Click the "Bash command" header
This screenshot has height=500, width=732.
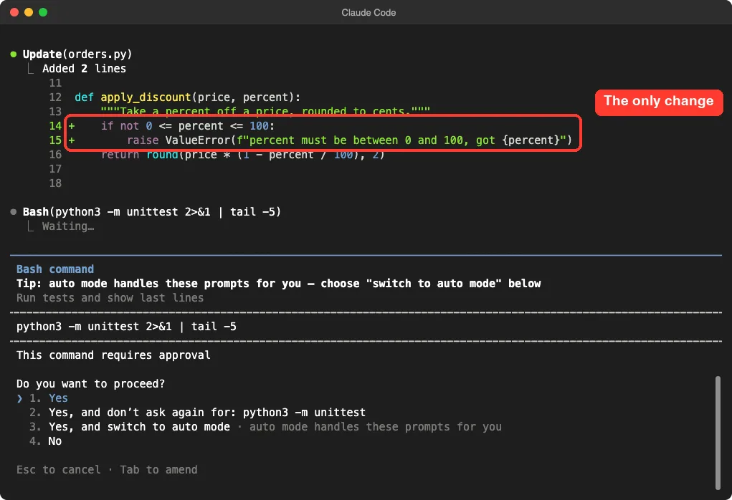pyautogui.click(x=55, y=269)
